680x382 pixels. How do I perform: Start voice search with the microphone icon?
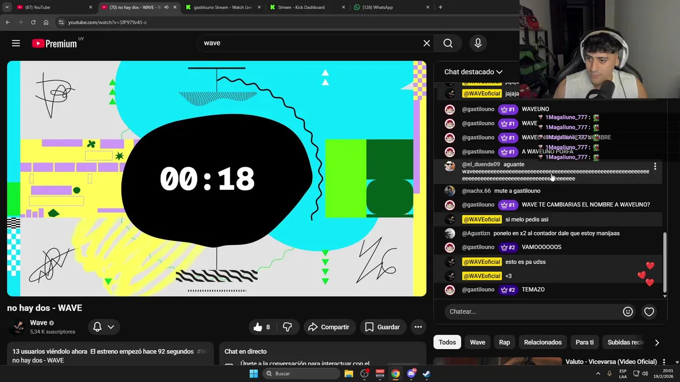(x=478, y=44)
